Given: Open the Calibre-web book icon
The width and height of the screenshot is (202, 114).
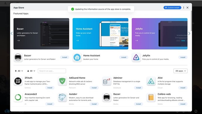Looking at the screenshot, I should pos(151,97).
